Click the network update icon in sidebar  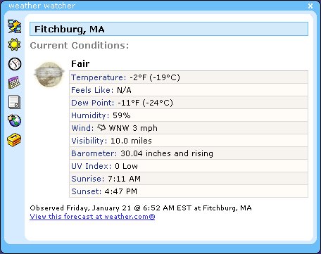15,26
